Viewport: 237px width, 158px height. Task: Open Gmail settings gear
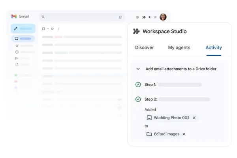(x=137, y=17)
